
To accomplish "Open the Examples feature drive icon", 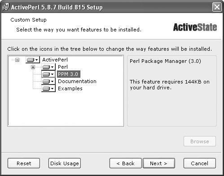I will 48,88.
